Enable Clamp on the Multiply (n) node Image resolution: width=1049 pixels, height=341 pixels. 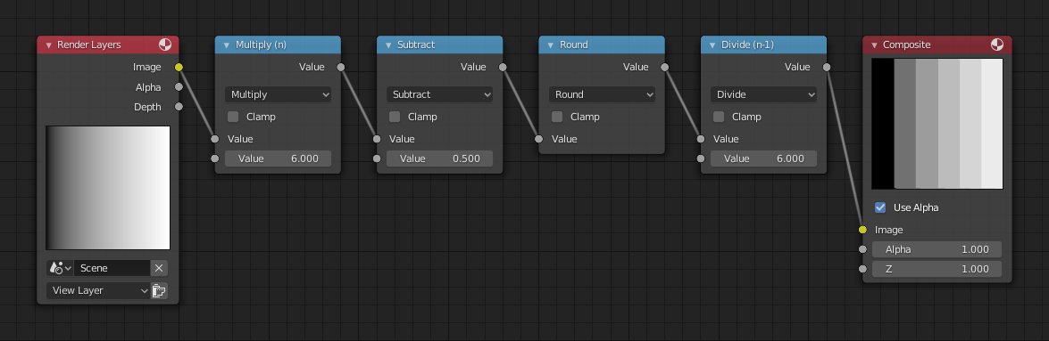coord(233,117)
